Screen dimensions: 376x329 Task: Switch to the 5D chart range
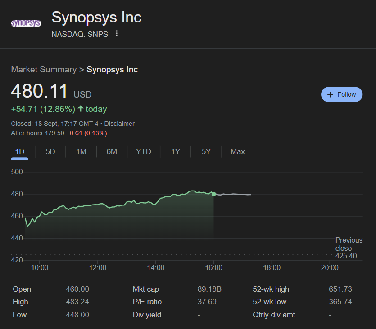tap(50, 151)
